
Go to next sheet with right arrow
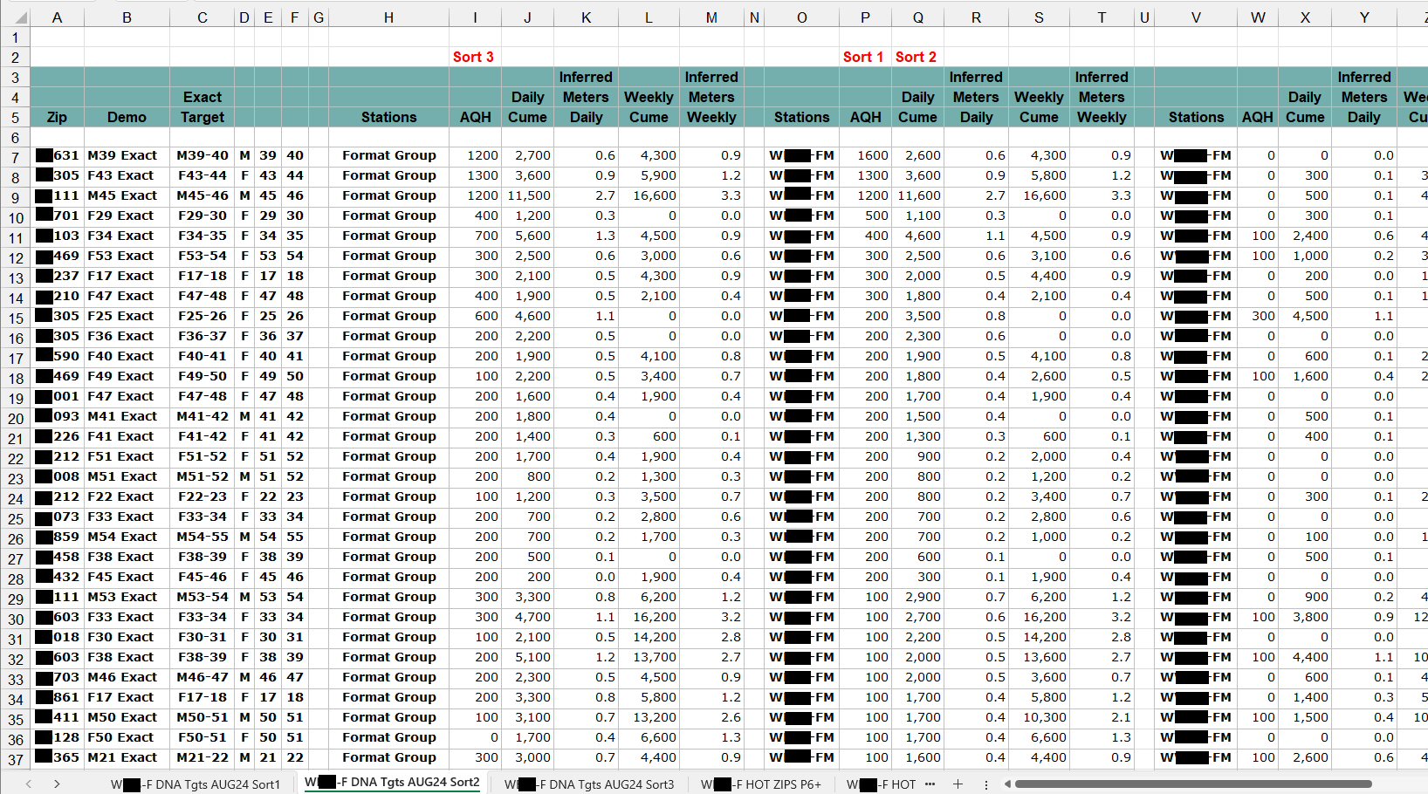[57, 784]
